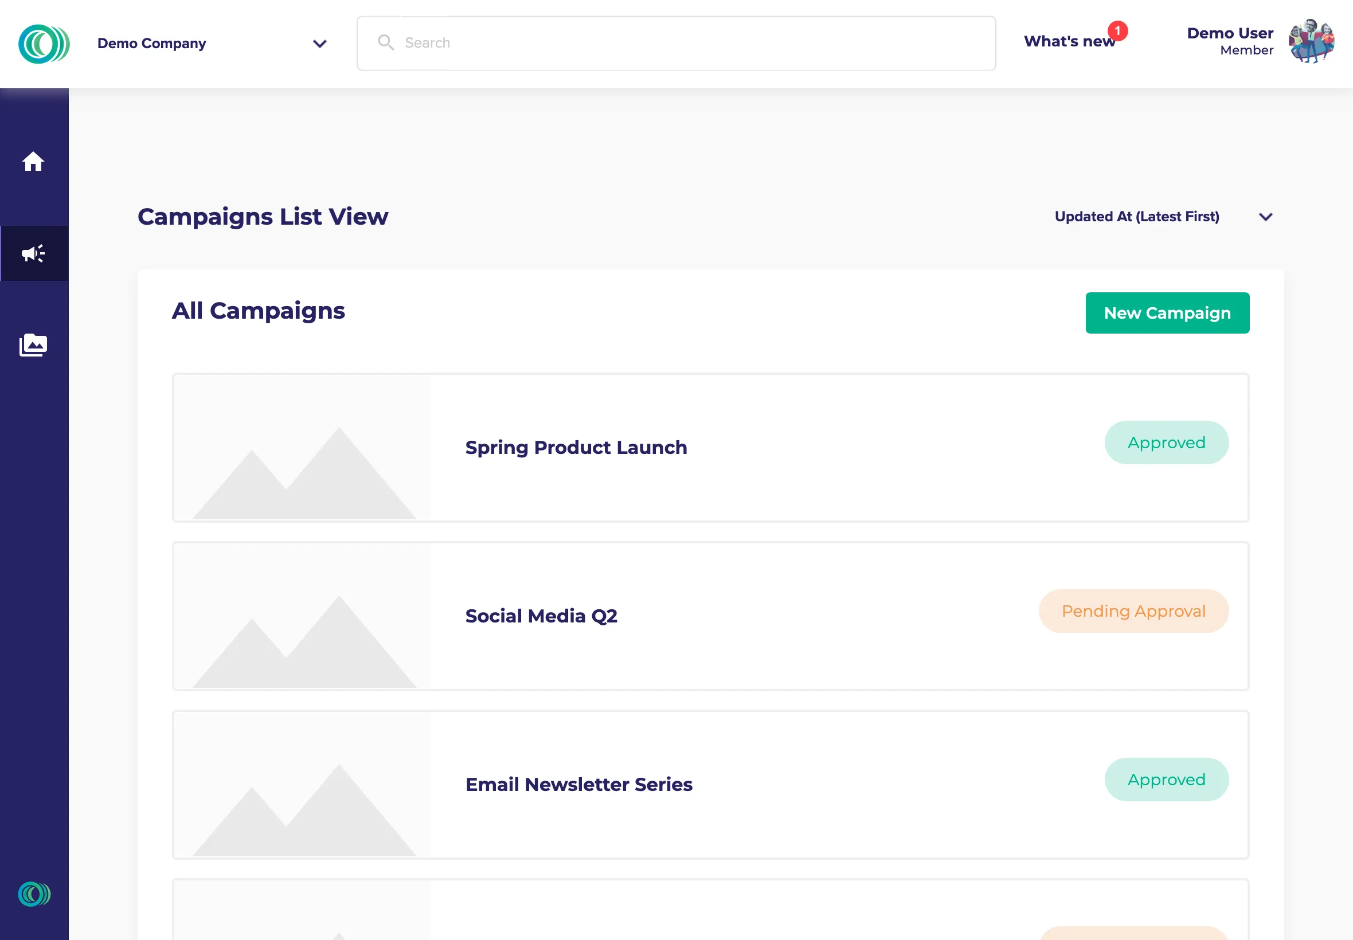Expand the Demo Company switcher chevron
1353x940 pixels.
[x=320, y=44]
